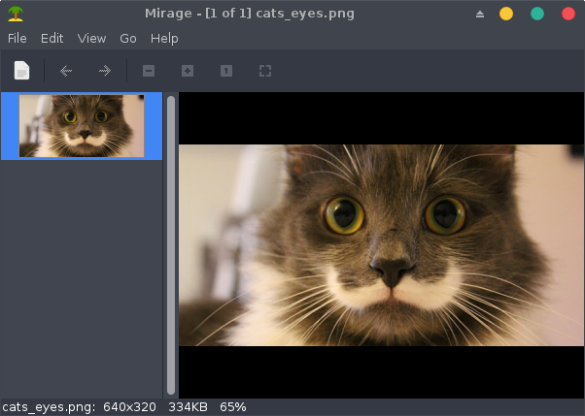Select the cats_eyes.png thumbnail in sidebar
The height and width of the screenshot is (416, 585).
click(x=82, y=126)
